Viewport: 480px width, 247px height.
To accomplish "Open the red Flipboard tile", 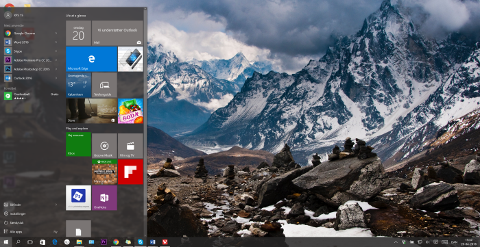I will tap(130, 172).
